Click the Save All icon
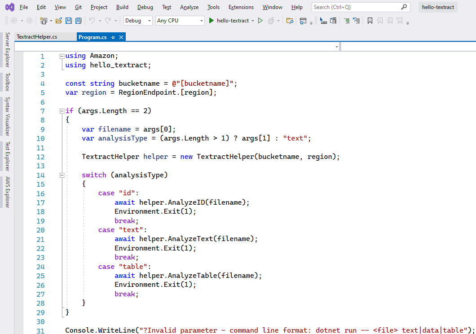 (78, 21)
